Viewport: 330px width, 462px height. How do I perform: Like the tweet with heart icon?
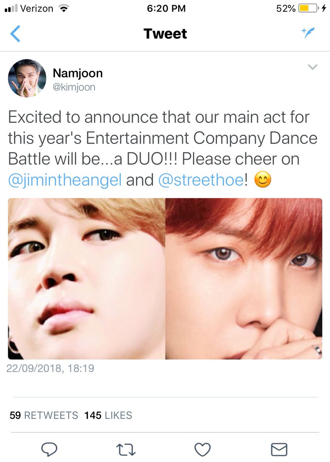tap(202, 449)
